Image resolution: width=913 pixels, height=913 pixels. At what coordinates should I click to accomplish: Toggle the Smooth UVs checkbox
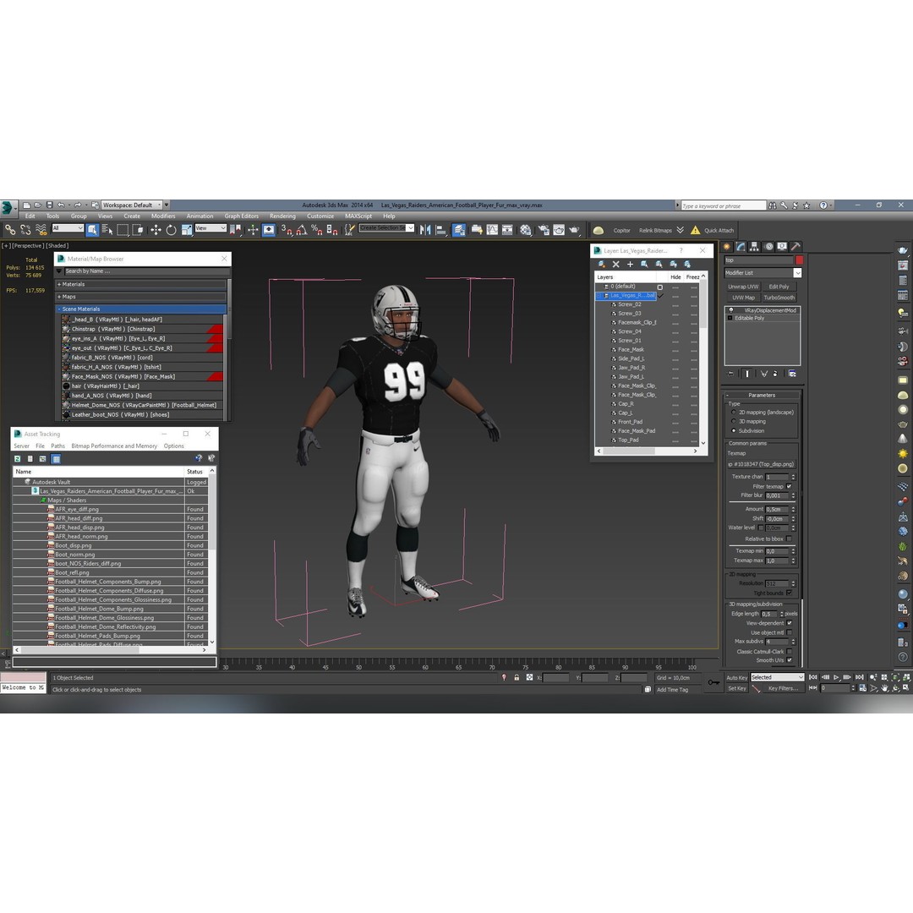click(x=789, y=660)
